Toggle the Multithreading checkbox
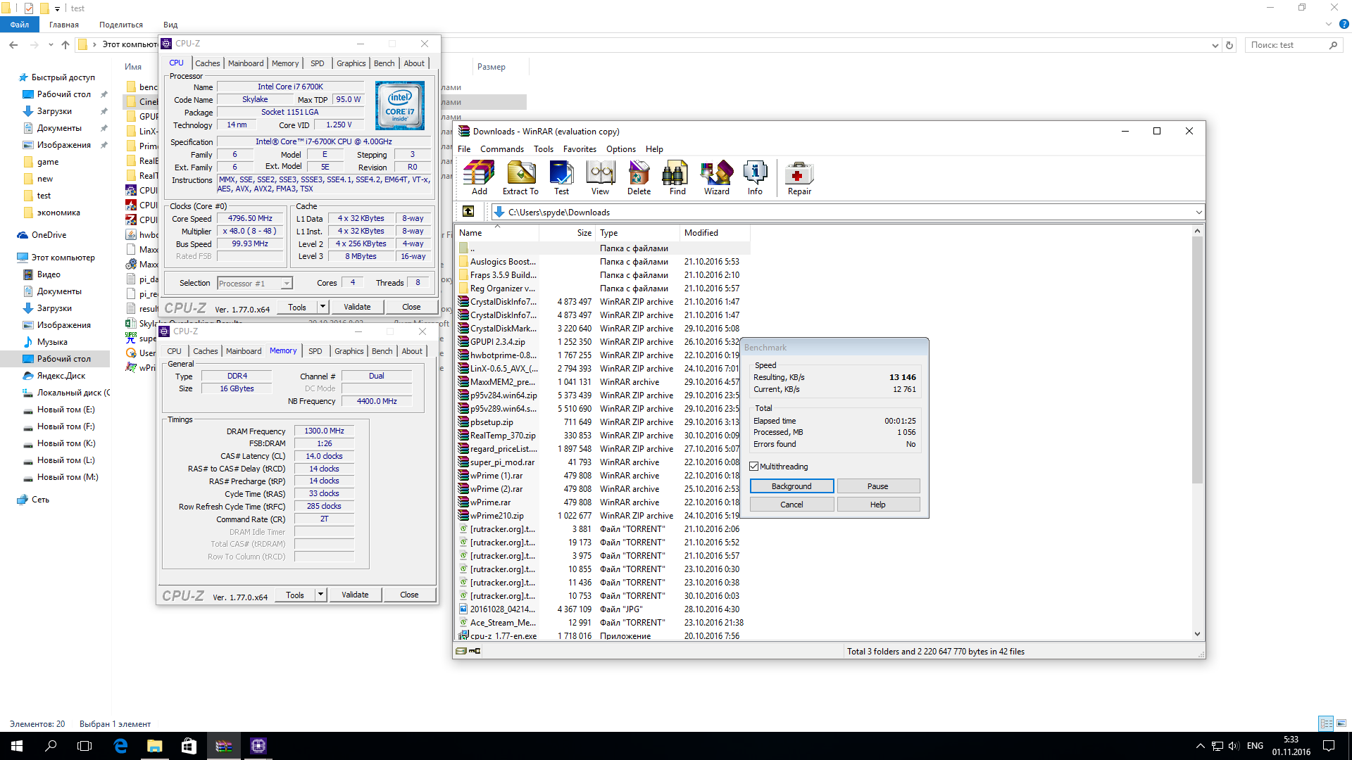The width and height of the screenshot is (1352, 760). (754, 467)
